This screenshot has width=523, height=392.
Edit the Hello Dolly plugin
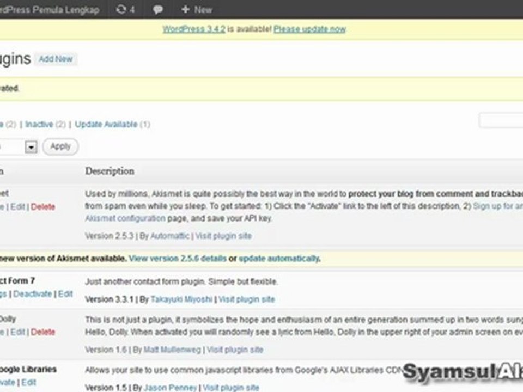click(x=17, y=332)
